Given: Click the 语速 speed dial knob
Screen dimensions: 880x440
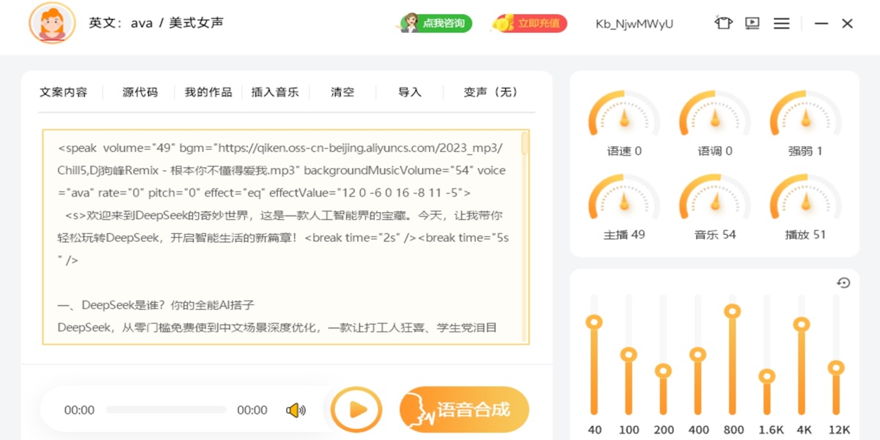Looking at the screenshot, I should pyautogui.click(x=624, y=118).
